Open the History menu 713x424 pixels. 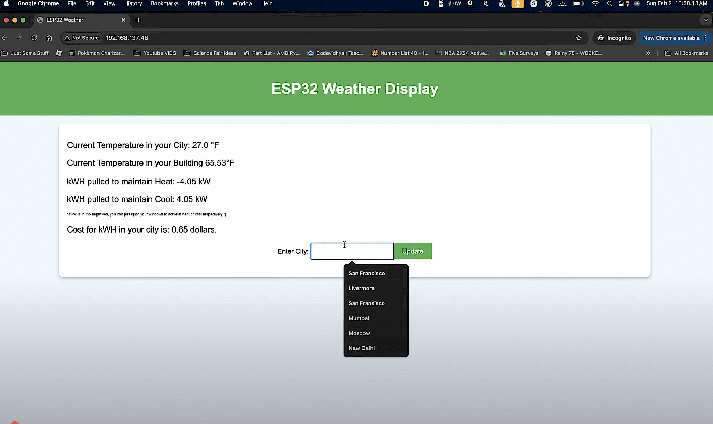click(x=133, y=4)
